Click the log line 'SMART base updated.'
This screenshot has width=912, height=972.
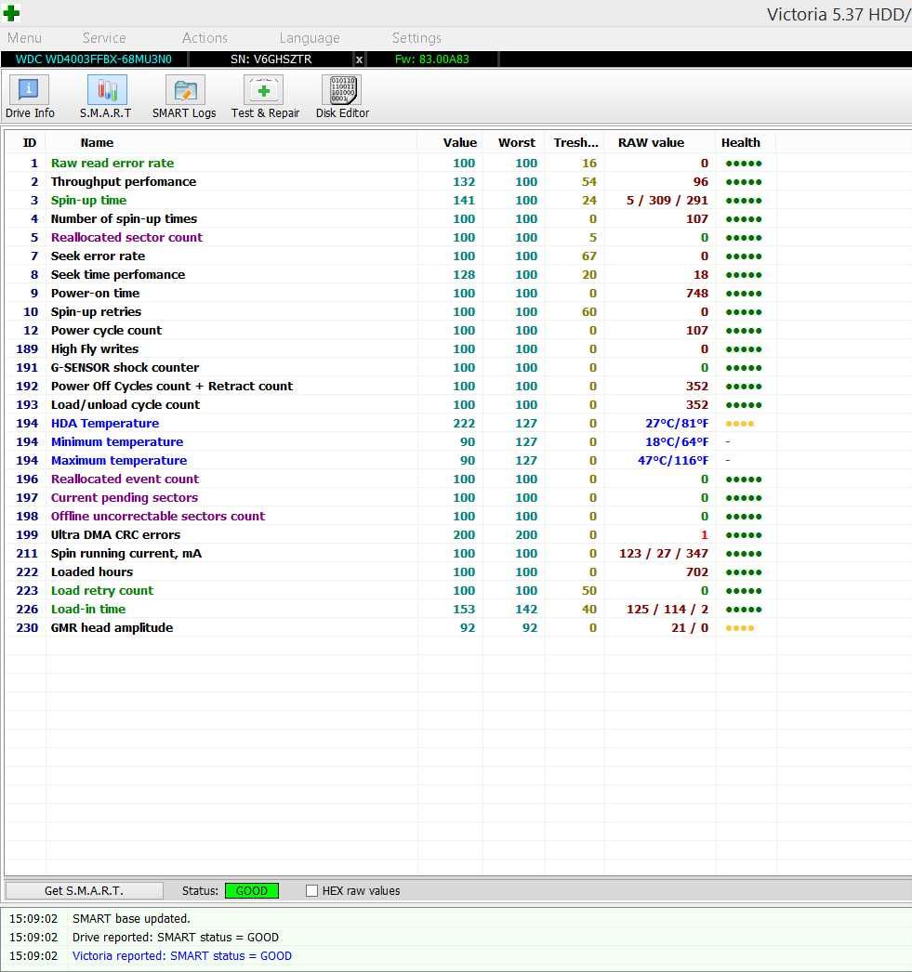coord(131,919)
